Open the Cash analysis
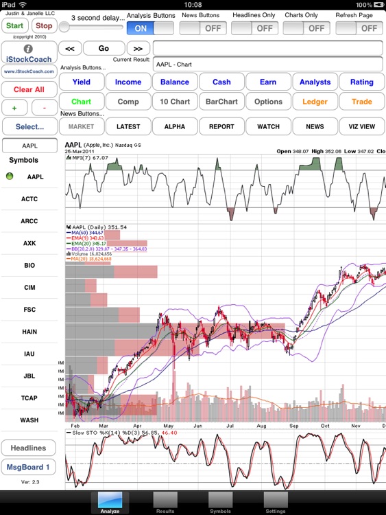This screenshot has height=515, width=386. tap(221, 82)
